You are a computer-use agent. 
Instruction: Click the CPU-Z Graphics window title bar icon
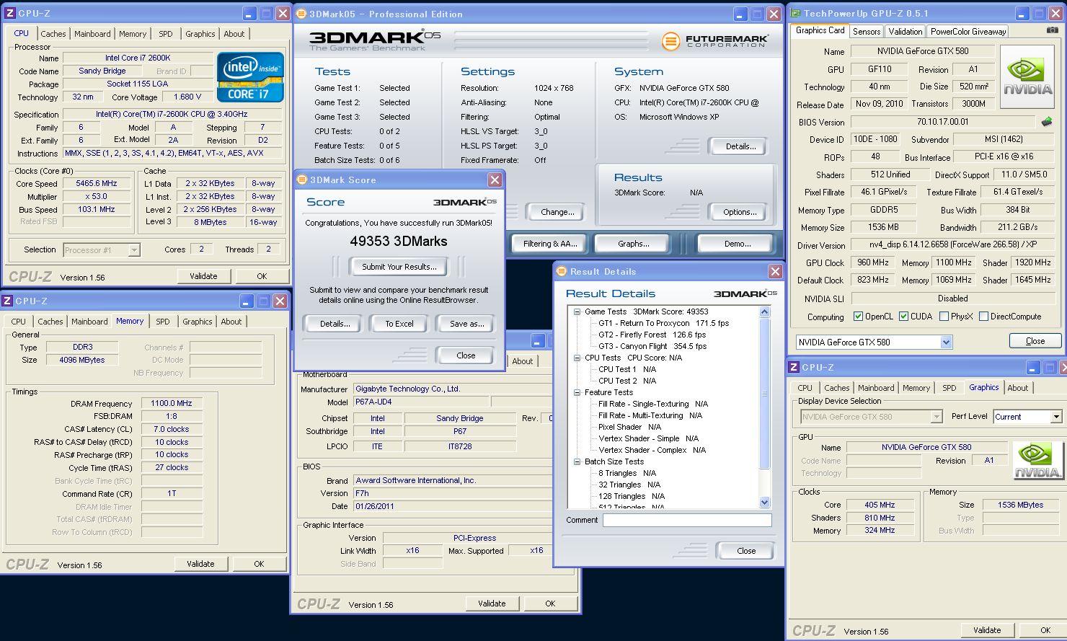click(x=794, y=367)
